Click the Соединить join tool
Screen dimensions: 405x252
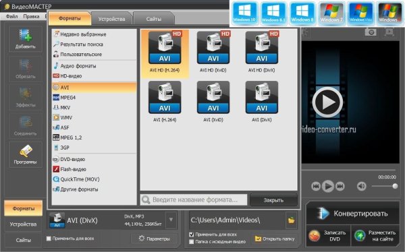(x=26, y=126)
